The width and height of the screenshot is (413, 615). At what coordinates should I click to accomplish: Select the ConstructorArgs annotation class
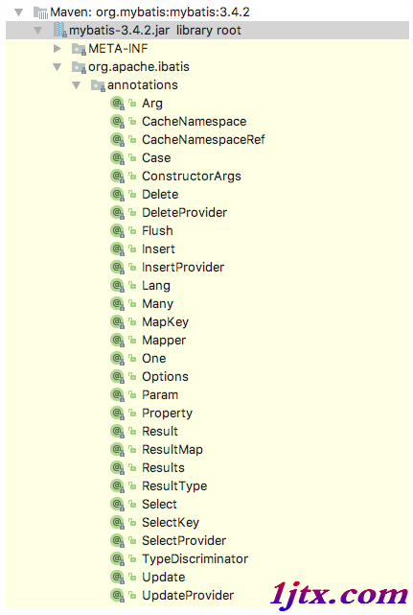click(x=192, y=177)
